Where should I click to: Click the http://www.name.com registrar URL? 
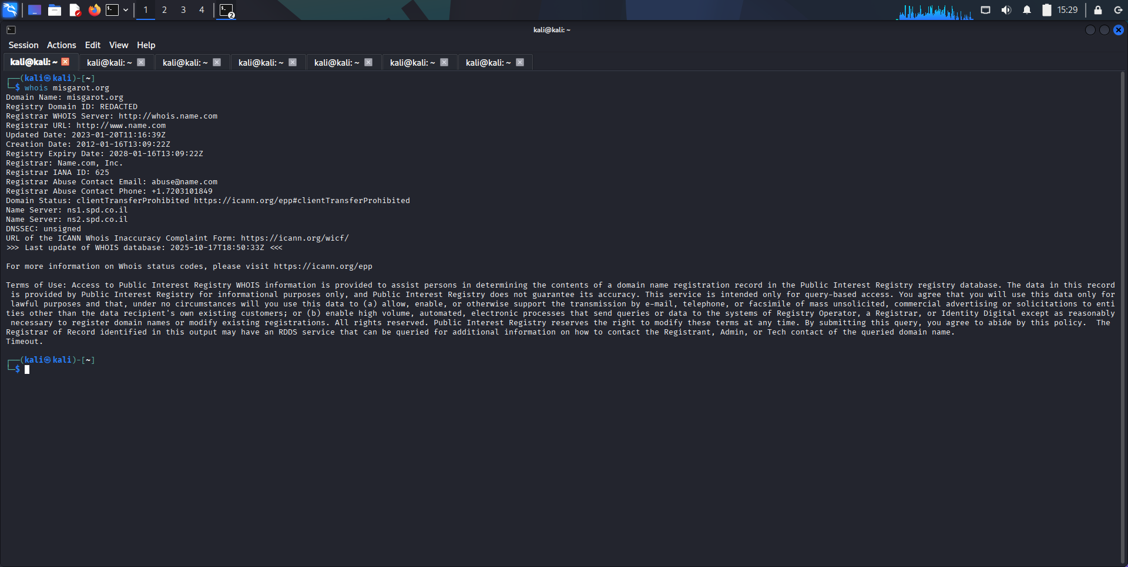coord(121,126)
